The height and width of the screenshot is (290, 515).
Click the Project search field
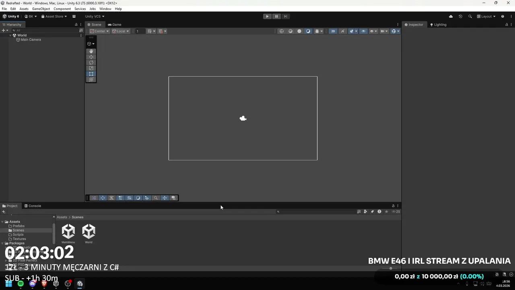point(316,211)
